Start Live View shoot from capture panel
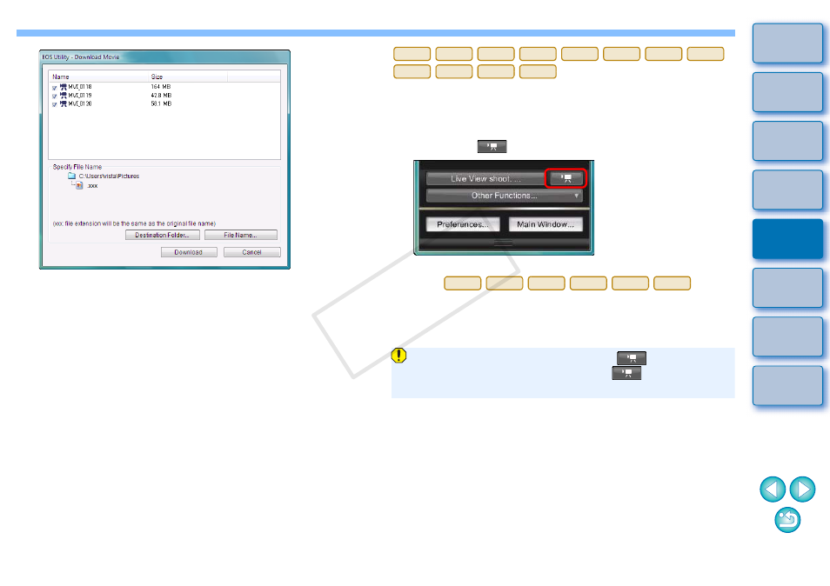 (485, 179)
